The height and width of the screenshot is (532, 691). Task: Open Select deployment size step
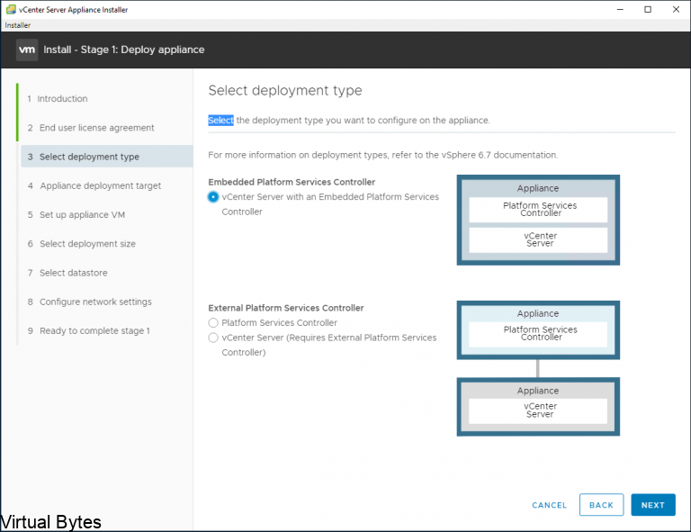pos(82,244)
